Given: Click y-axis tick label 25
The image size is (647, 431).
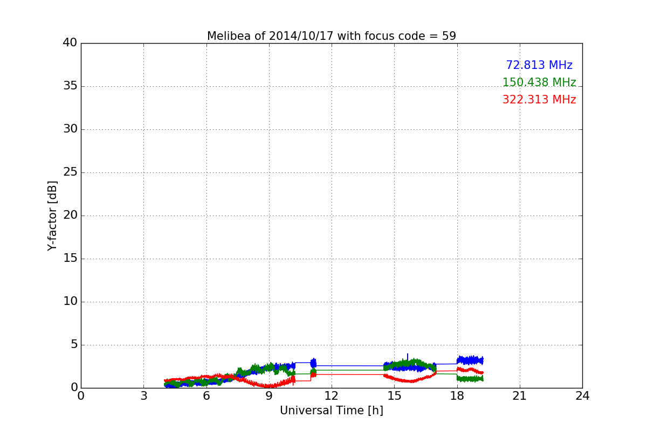Looking at the screenshot, I should [x=70, y=172].
